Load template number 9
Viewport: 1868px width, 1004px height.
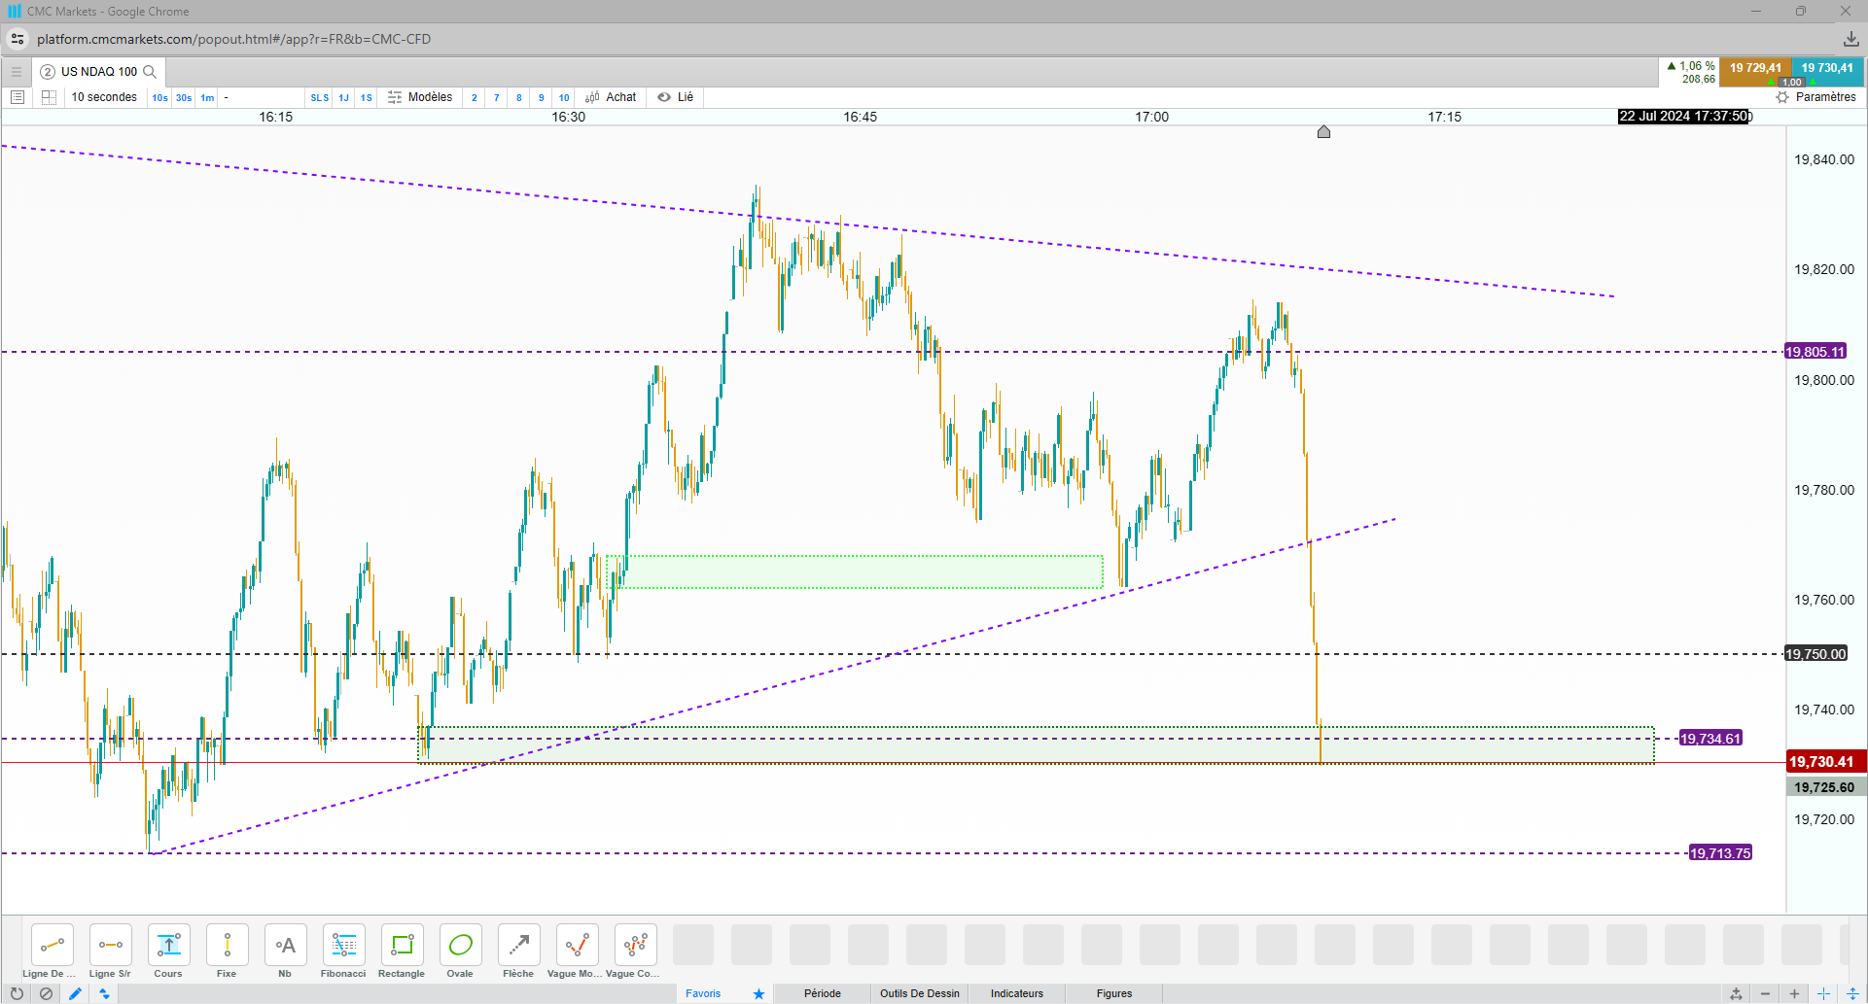[542, 97]
